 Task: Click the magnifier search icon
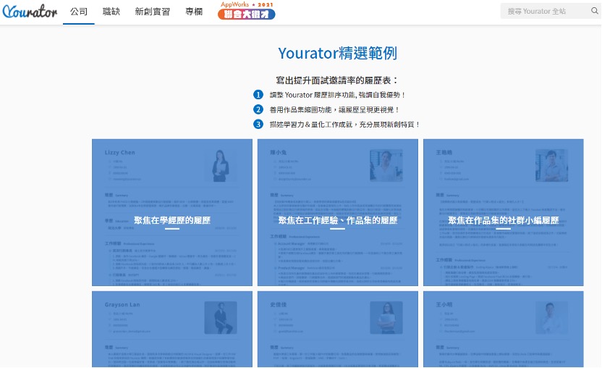(x=595, y=11)
